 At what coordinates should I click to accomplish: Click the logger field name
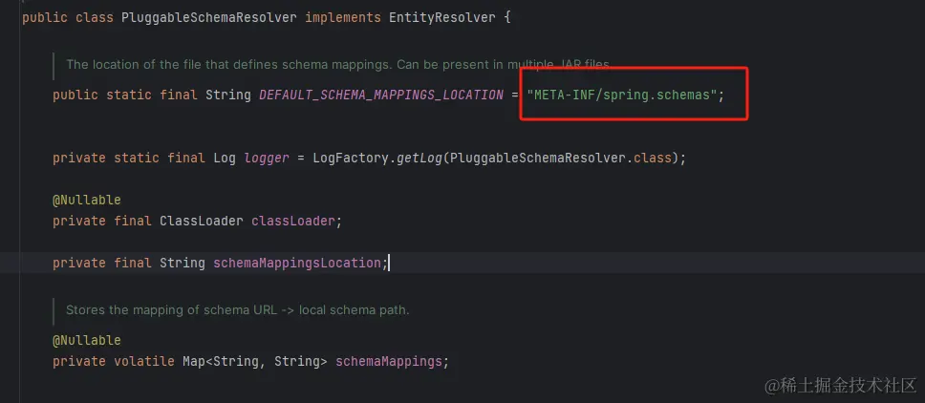pyautogui.click(x=267, y=159)
